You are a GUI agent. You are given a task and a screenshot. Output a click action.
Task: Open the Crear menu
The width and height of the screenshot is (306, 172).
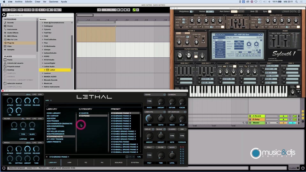pos(38,2)
